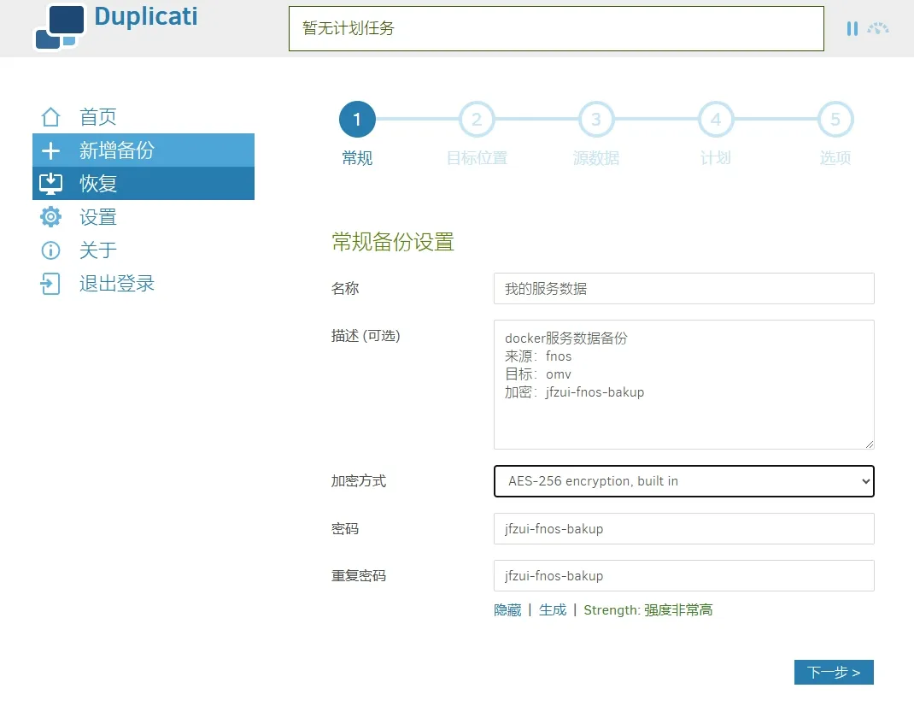The height and width of the screenshot is (706, 914).
Task: Jump to step 3 源数据
Action: pyautogui.click(x=596, y=121)
